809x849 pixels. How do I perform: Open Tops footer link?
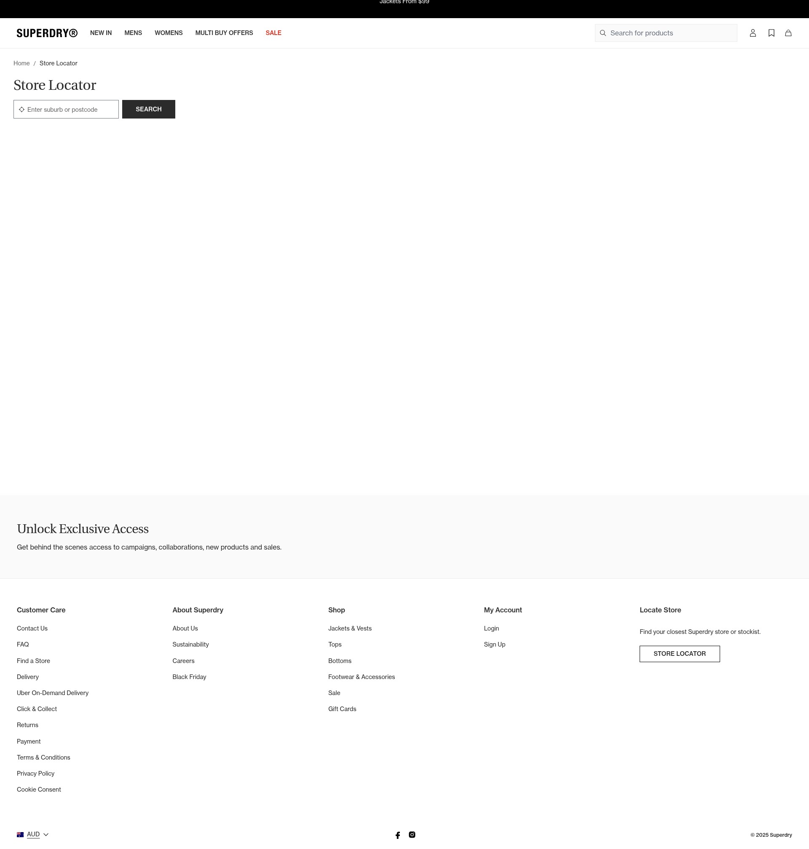click(335, 644)
